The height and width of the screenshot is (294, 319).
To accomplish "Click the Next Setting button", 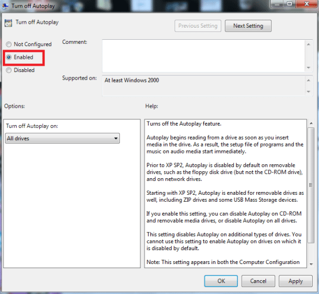I will [x=248, y=26].
